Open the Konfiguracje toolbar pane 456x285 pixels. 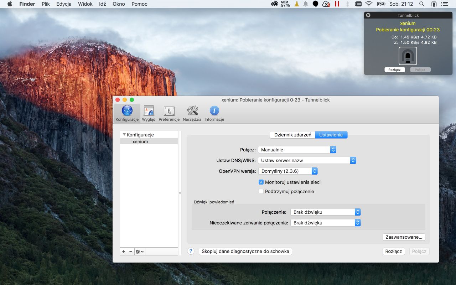(127, 113)
